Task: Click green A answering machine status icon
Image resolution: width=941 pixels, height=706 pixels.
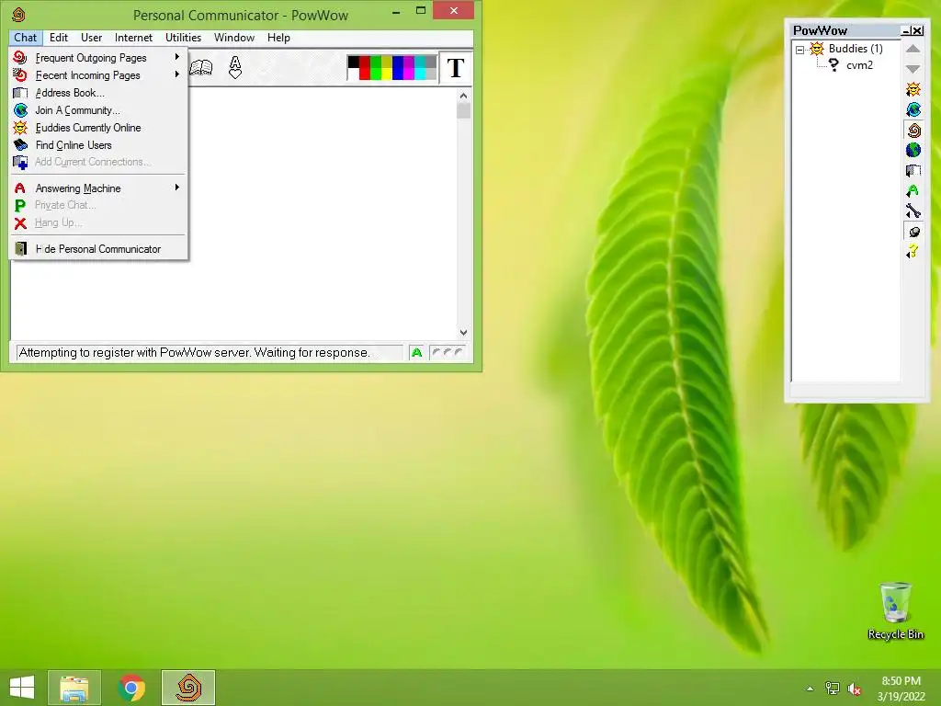Action: click(x=416, y=352)
